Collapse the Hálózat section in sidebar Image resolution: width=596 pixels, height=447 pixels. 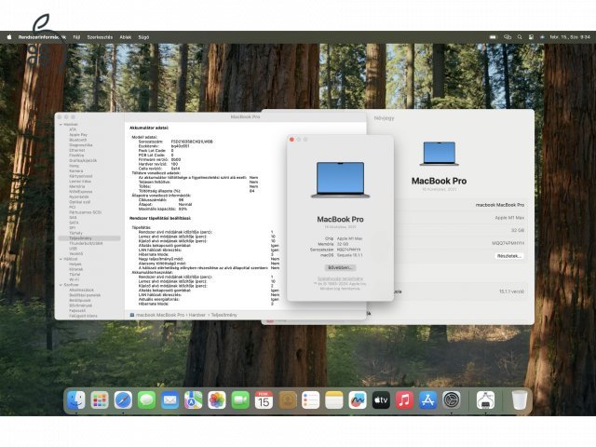(x=61, y=259)
